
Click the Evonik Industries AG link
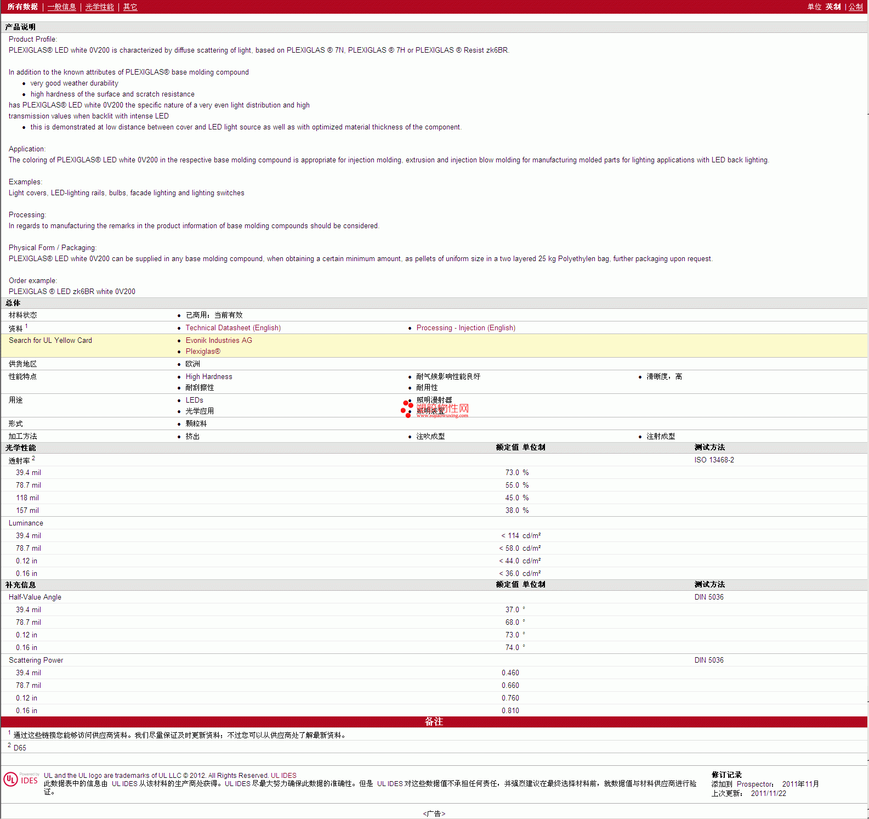(219, 341)
